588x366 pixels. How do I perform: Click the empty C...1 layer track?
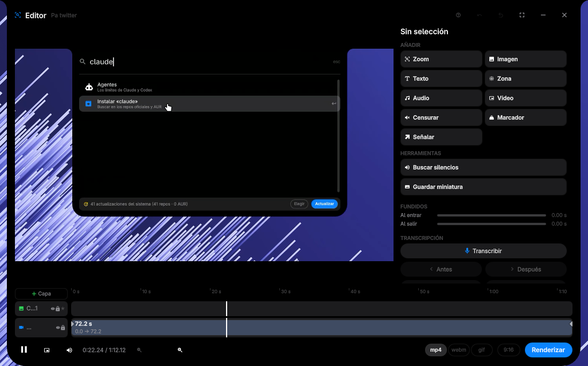(322, 309)
